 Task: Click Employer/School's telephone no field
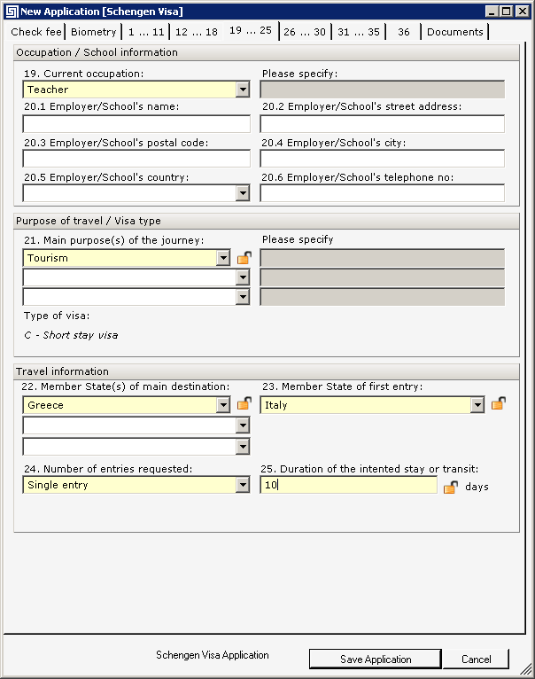(382, 193)
